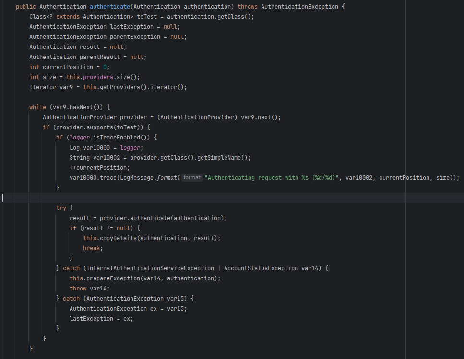Click provider.authenticate(authentication) call
464x359 pixels.
click(x=163, y=218)
